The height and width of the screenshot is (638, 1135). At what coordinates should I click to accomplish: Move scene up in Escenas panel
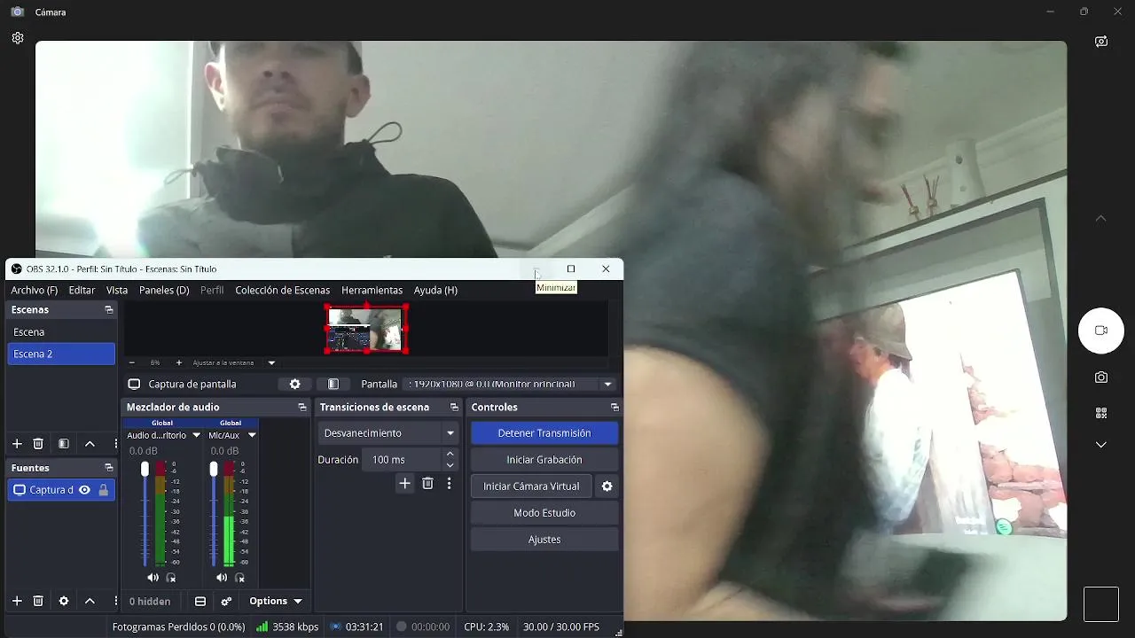(90, 444)
